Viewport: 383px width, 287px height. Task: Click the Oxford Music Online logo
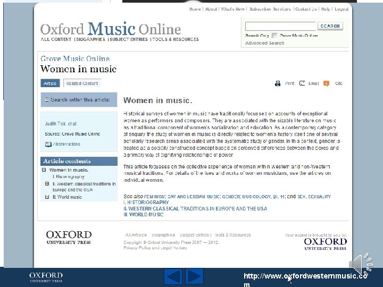[x=111, y=29]
